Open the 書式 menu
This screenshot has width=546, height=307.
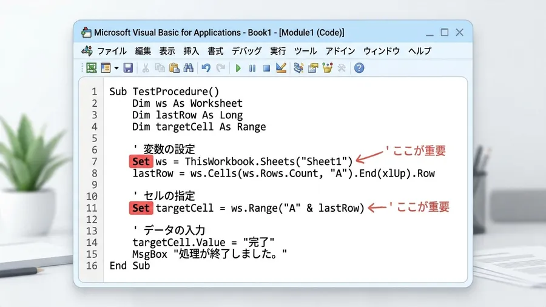click(215, 51)
